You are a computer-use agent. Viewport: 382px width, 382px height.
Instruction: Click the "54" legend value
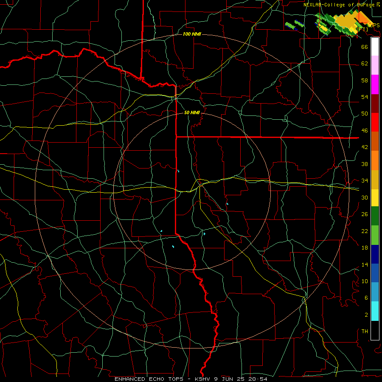point(365,97)
